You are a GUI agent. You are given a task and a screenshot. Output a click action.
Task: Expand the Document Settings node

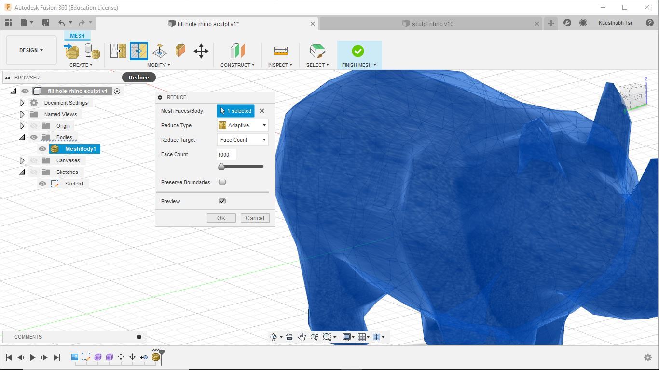pyautogui.click(x=22, y=103)
